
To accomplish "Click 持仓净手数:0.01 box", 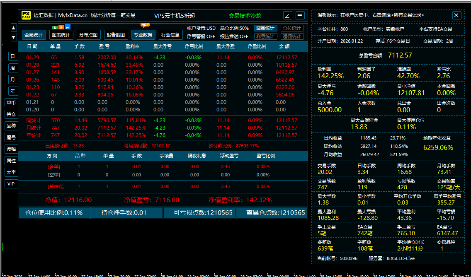I will point(127,213).
